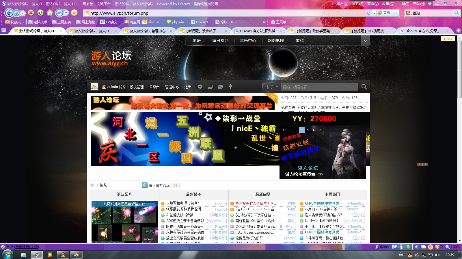
Task: Stop page loading with the red X
Action: [x=31, y=13]
